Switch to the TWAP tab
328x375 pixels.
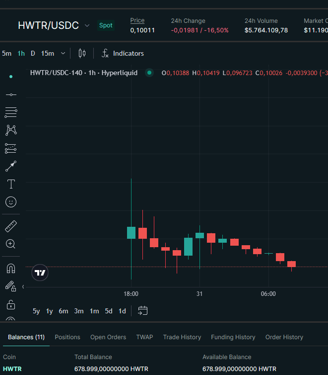(144, 337)
